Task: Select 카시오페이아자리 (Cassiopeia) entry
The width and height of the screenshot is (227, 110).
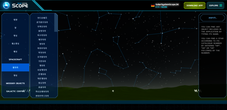Action: pyautogui.click(x=42, y=91)
